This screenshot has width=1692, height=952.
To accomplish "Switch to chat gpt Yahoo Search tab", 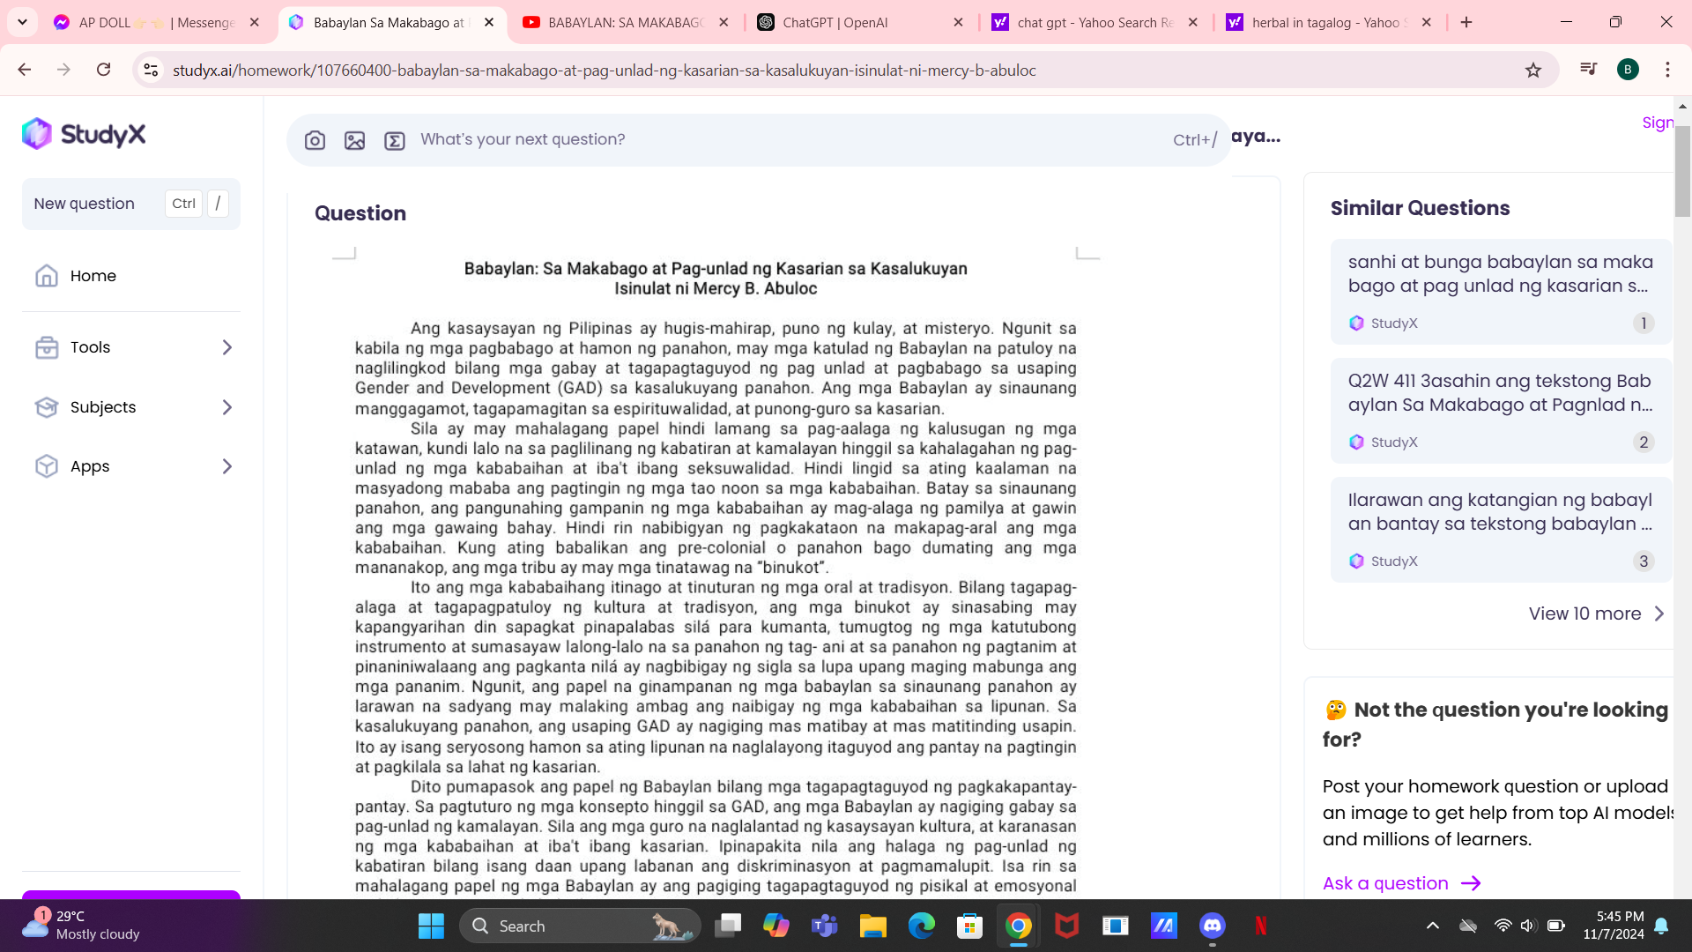I will (x=1095, y=22).
